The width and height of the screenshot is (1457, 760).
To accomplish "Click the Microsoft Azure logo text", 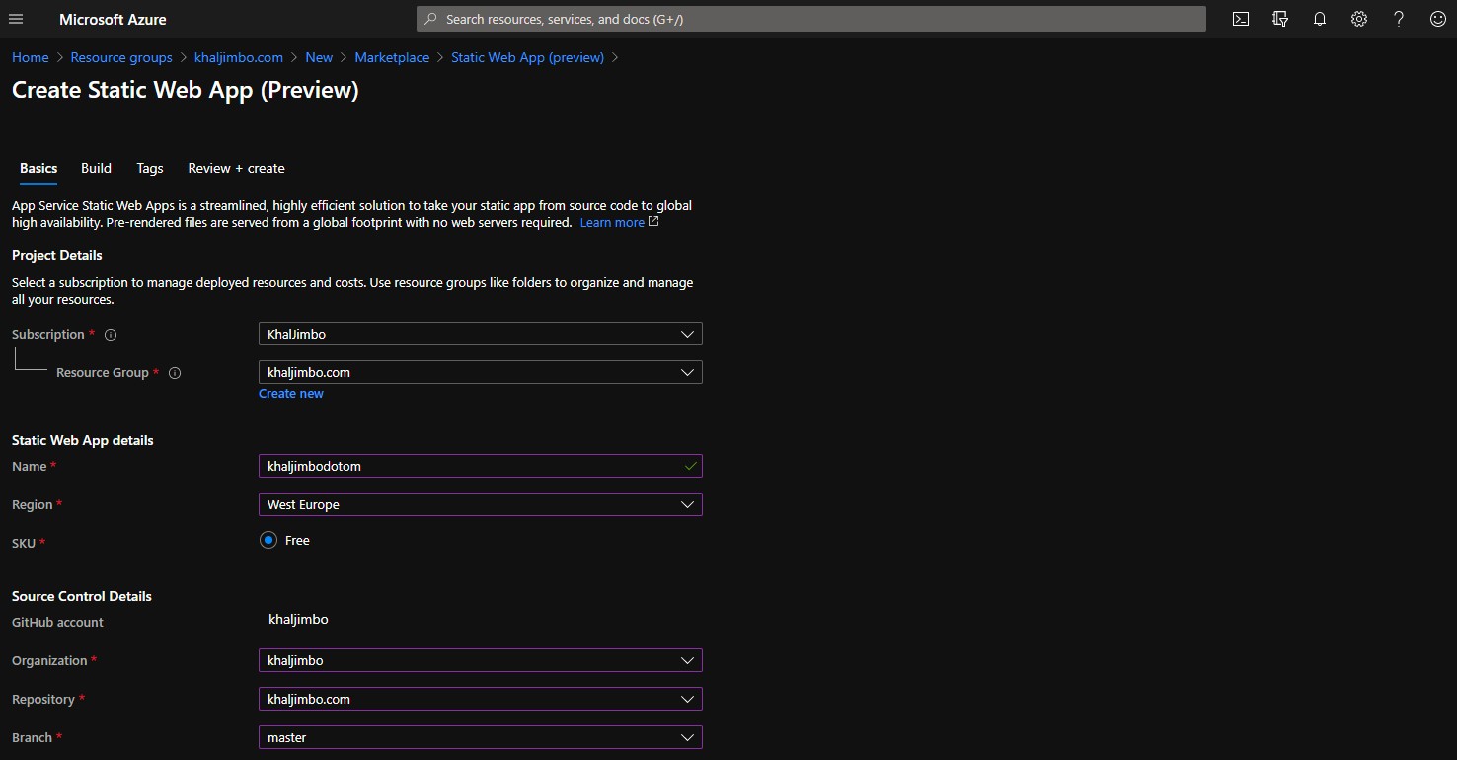I will coord(113,19).
